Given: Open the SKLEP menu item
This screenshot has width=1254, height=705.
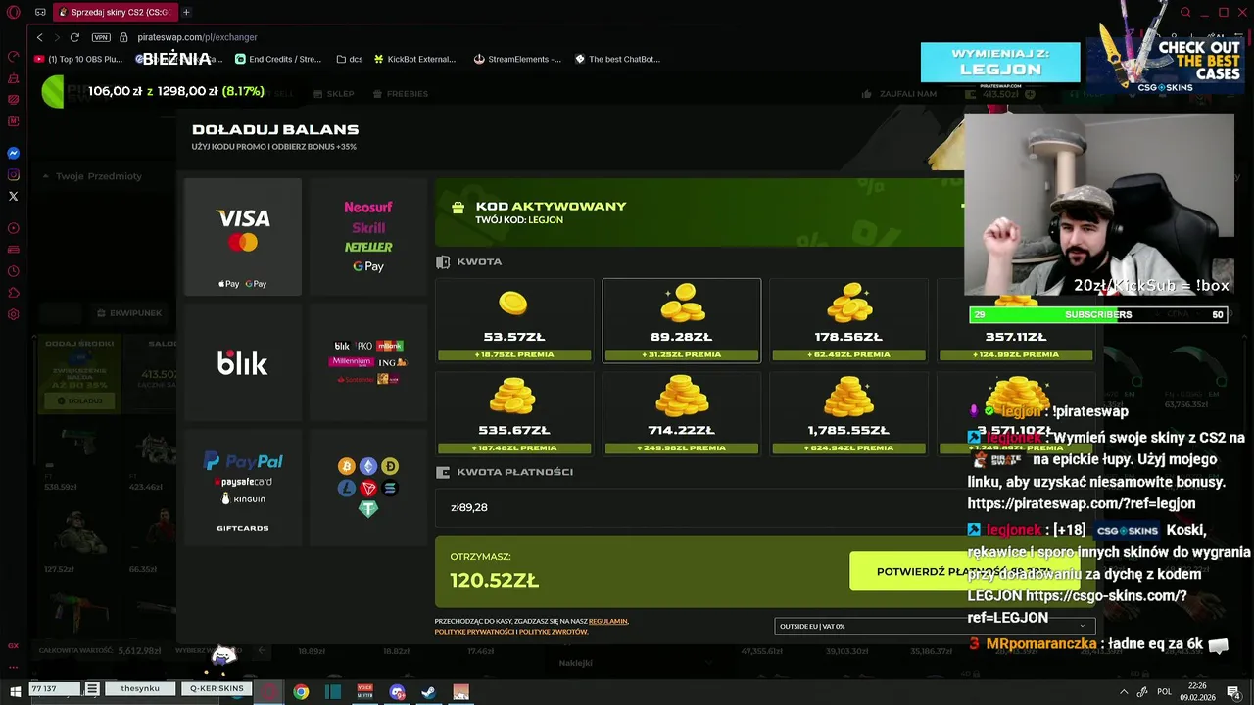Looking at the screenshot, I should [x=333, y=94].
